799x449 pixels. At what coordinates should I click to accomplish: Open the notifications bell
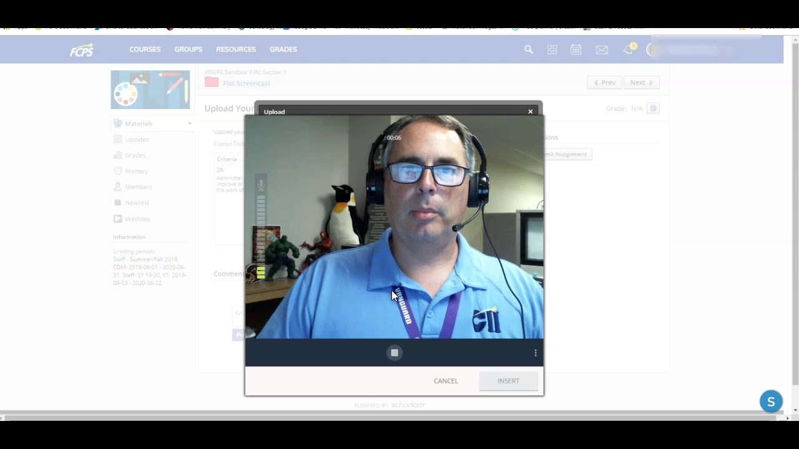pyautogui.click(x=628, y=50)
